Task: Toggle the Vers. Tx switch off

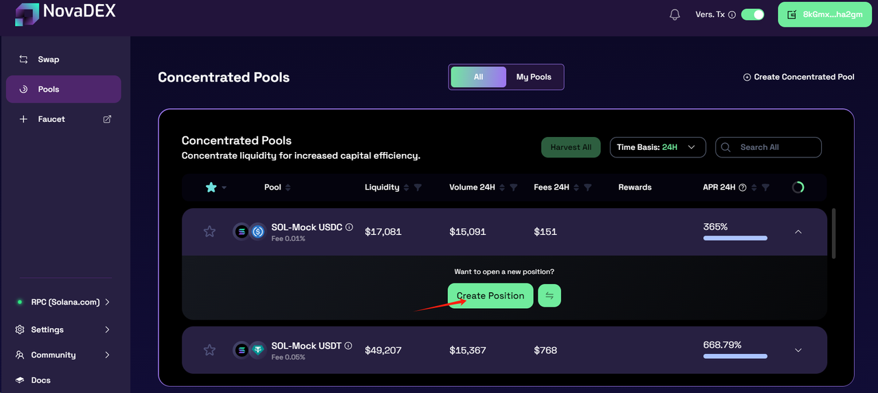Action: pyautogui.click(x=752, y=14)
